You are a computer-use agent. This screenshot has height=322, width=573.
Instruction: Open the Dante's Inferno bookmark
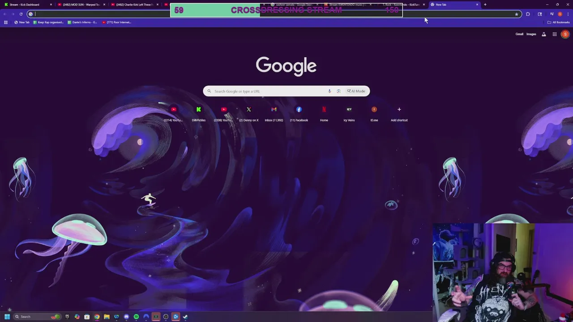82,22
